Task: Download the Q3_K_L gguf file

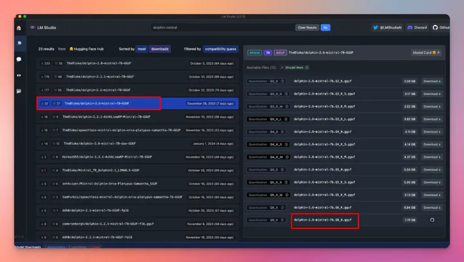Action: click(x=432, y=119)
